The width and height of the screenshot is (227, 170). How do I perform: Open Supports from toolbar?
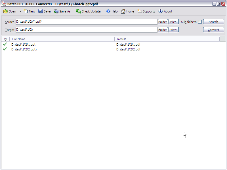[x=146, y=11]
